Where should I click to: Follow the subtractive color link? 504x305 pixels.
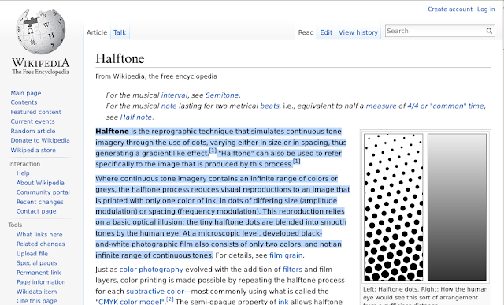(x=155, y=291)
